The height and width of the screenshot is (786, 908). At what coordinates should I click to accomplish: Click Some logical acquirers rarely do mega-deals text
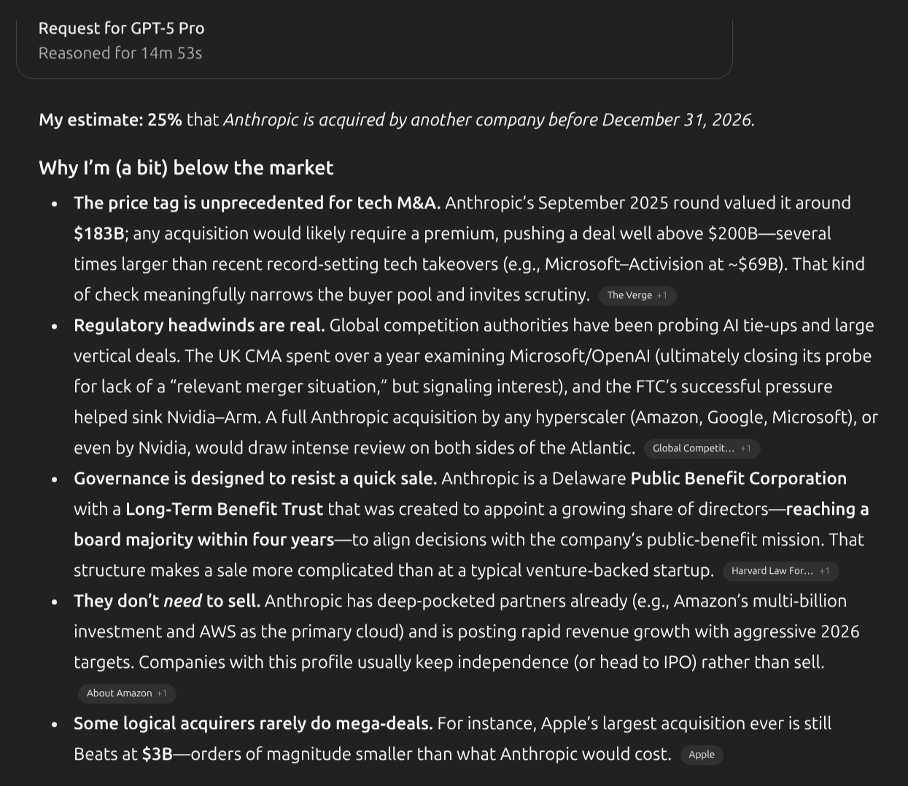(253, 723)
